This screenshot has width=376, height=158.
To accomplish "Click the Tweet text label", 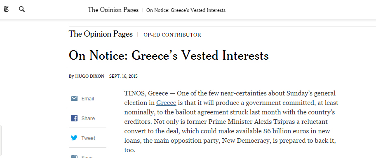I will 88,138.
